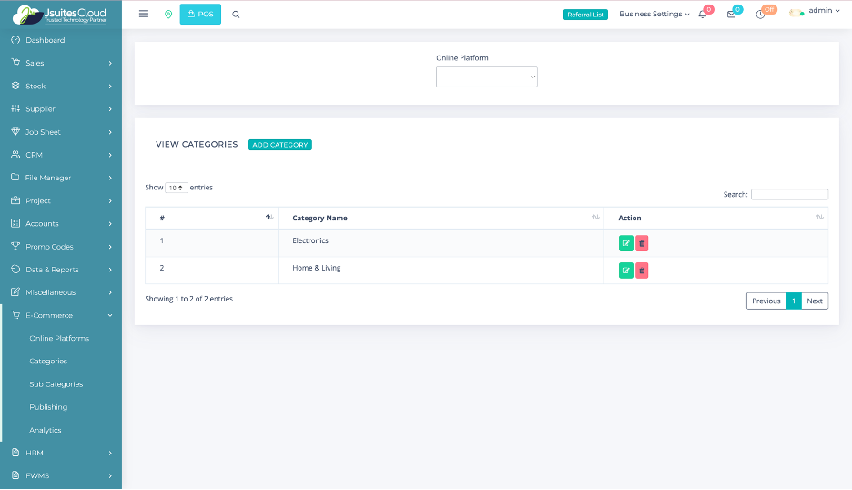This screenshot has width=852, height=490.
Task: Edit the Electronics category
Action: (625, 243)
